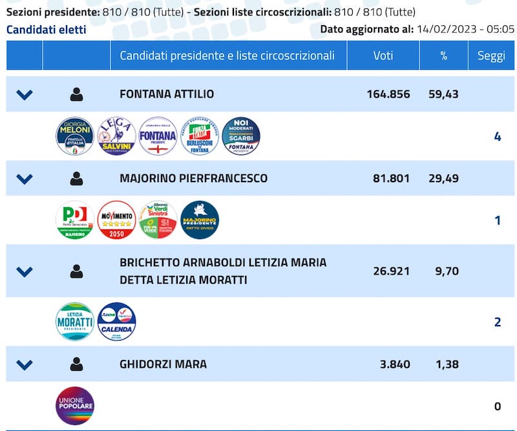Expand the Fontana Attilio row chevron
The width and height of the screenshot is (517, 431).
coord(25,94)
